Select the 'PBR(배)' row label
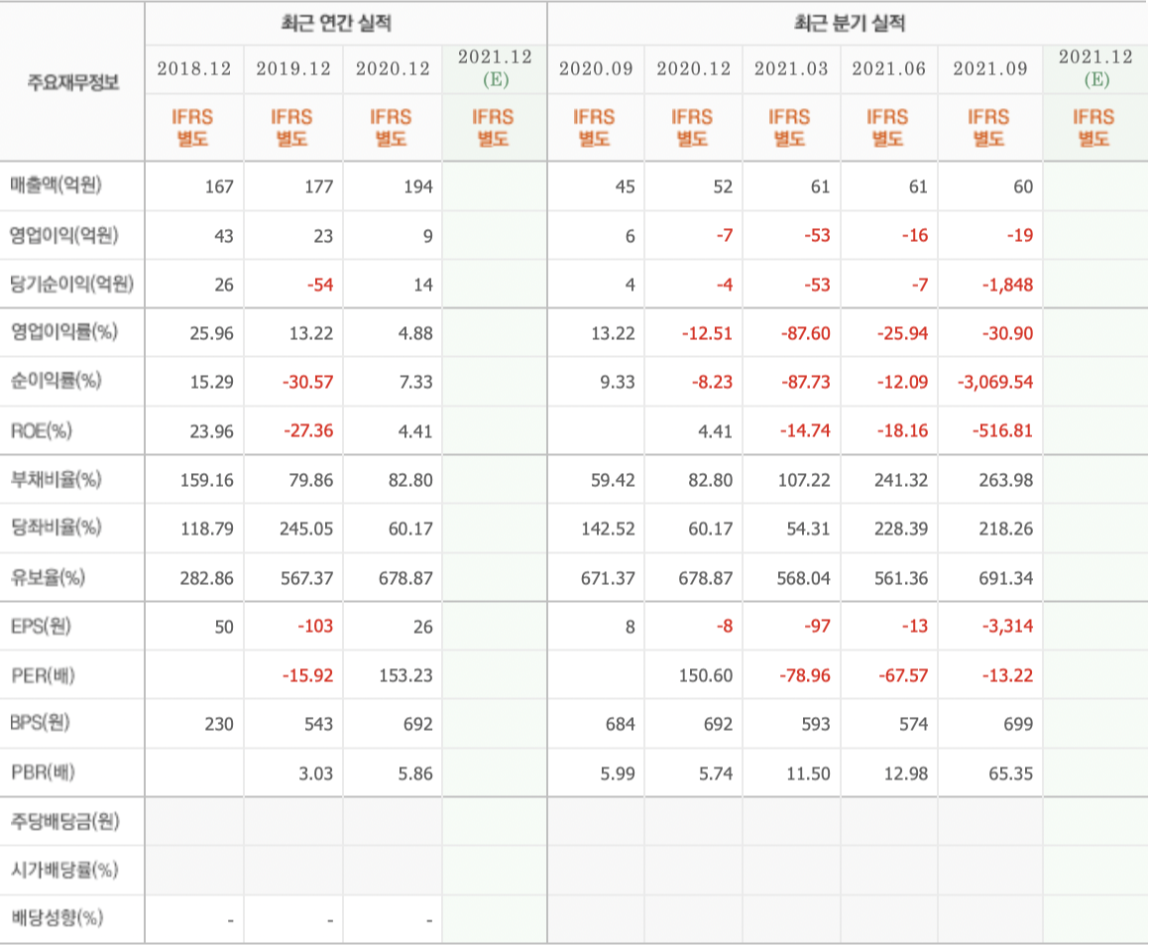Screen dimensions: 1150x947 [x=43, y=772]
